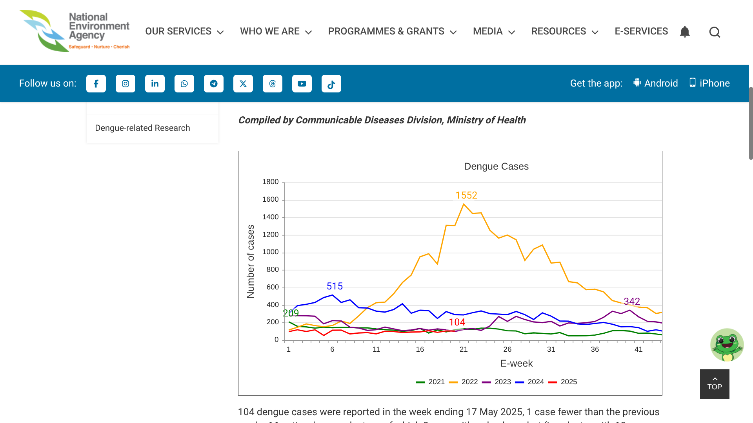Click the Telegram icon
The image size is (753, 423).
tap(214, 84)
